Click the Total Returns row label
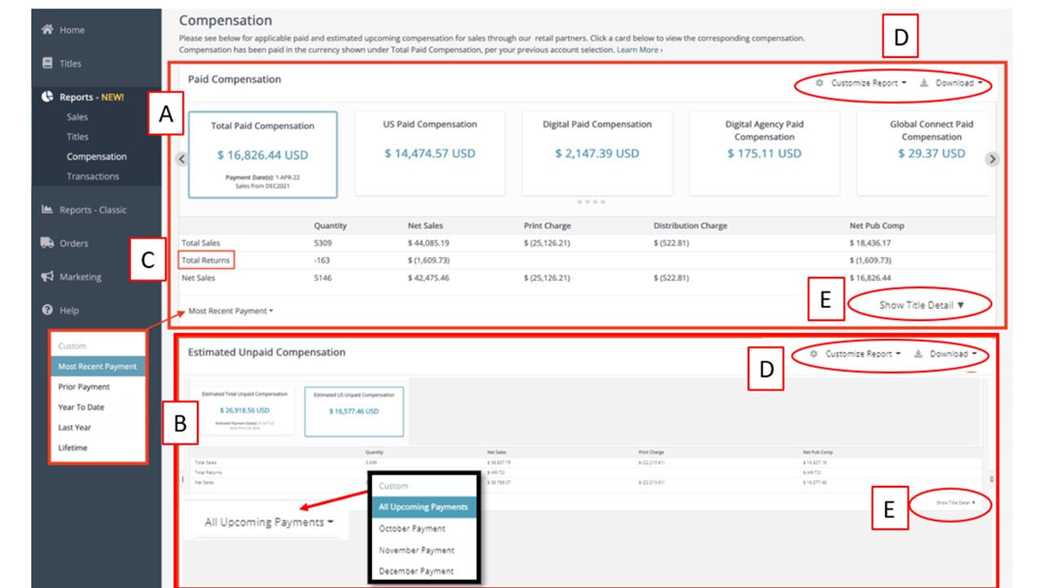Viewport: 1046px width, 588px height. (206, 260)
